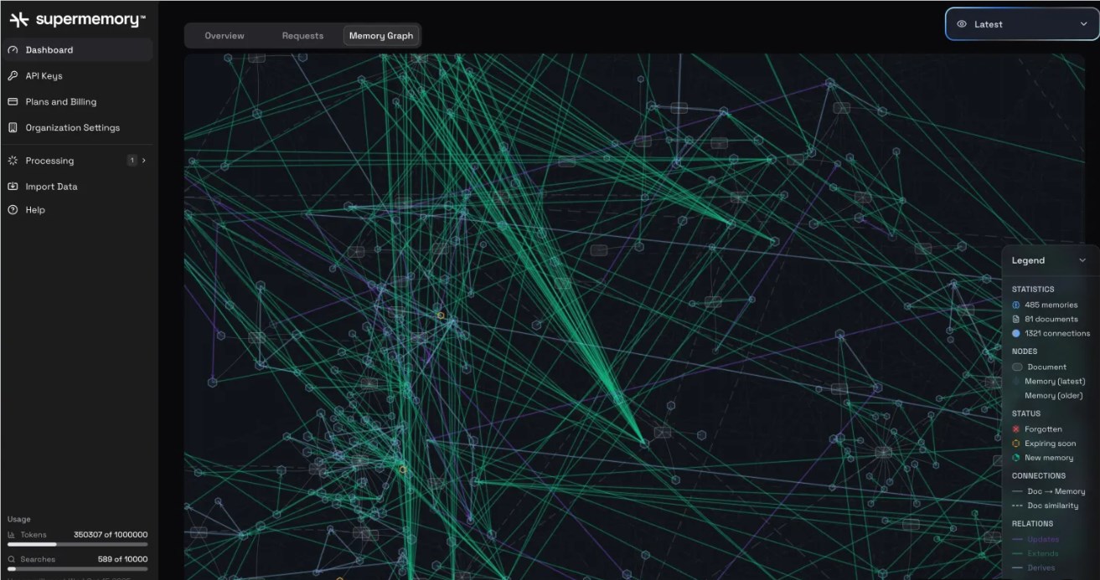Collapse the Legend panel chevron
The image size is (1100, 580).
pos(1082,260)
